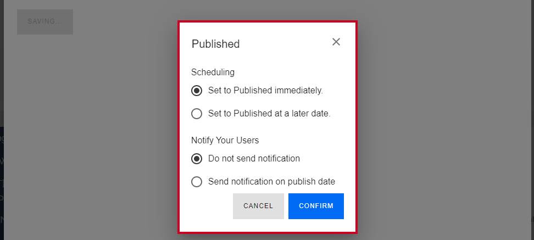Click the 'Published' dialog title
Image resolution: width=534 pixels, height=240 pixels.
pos(215,44)
